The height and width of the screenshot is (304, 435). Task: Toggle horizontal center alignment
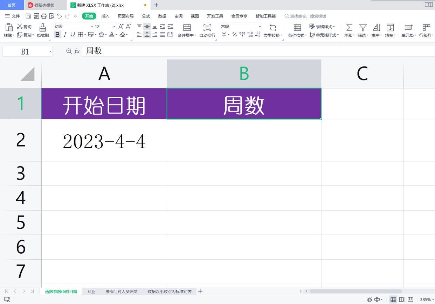pyautogui.click(x=147, y=35)
